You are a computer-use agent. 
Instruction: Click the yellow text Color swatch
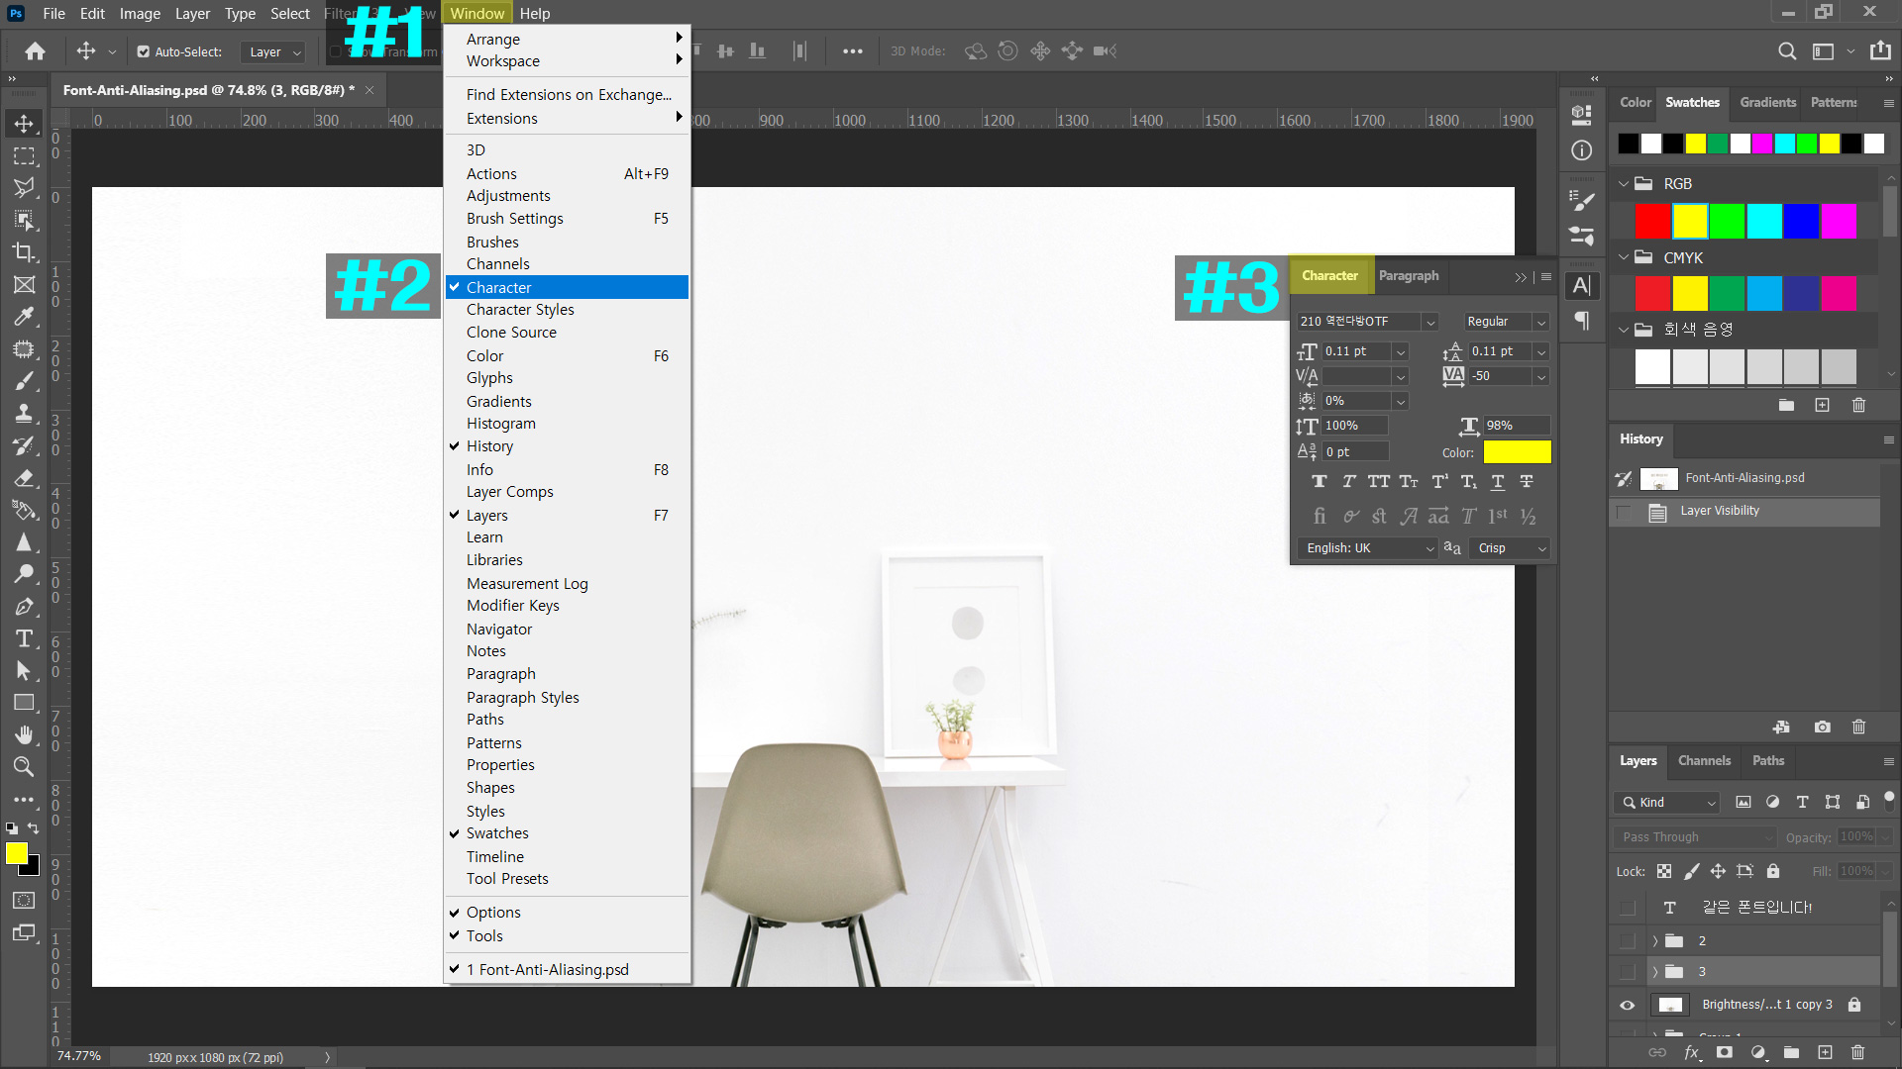[x=1517, y=452]
